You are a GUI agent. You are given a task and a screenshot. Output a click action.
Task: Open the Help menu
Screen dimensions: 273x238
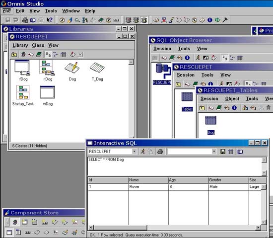click(90, 11)
